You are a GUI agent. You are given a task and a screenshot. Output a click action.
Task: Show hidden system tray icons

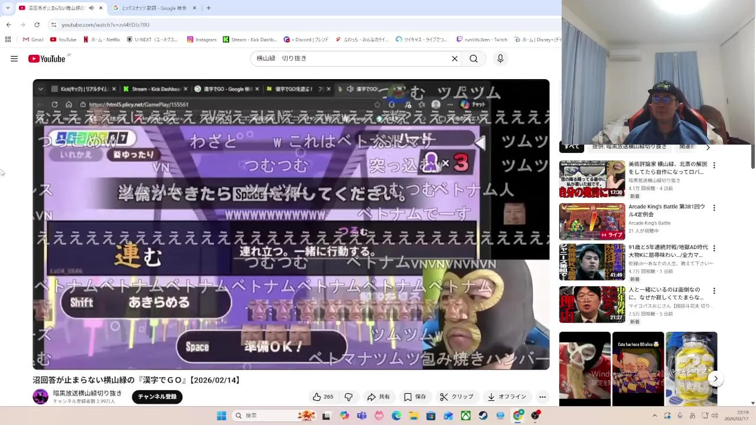(x=654, y=416)
